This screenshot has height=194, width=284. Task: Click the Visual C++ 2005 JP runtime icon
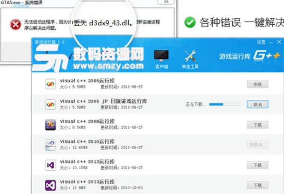pos(50,104)
